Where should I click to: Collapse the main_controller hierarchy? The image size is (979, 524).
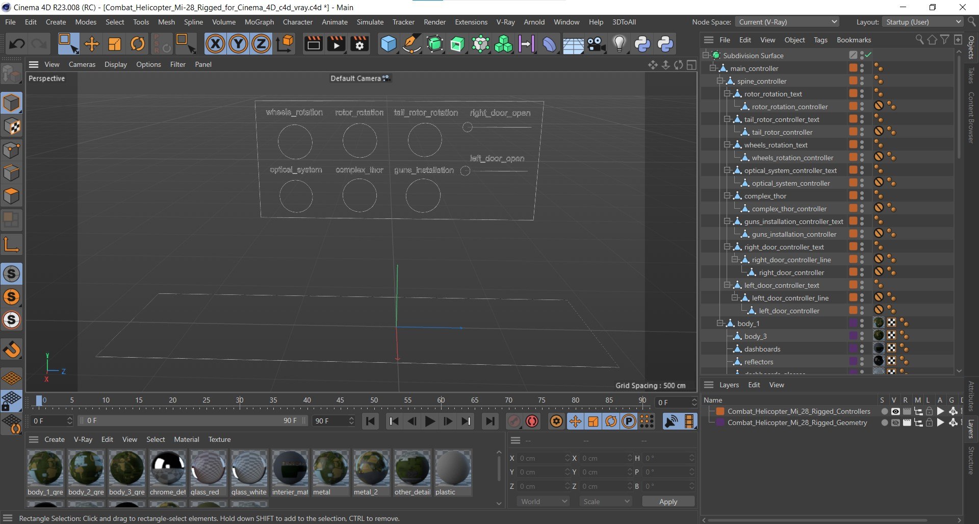(x=713, y=68)
